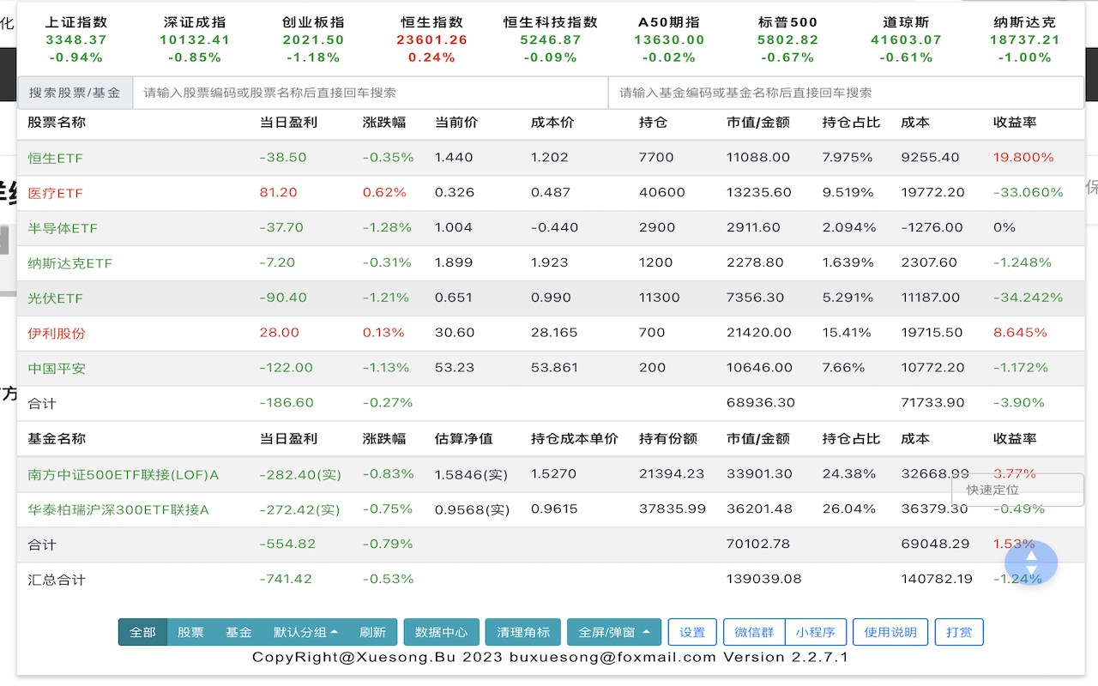Click the 快速定位 quick locate box
Screen dimensions: 1098x686
click(x=1017, y=490)
